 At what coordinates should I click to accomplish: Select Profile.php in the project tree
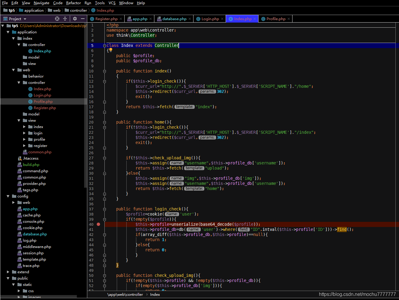pos(43,102)
